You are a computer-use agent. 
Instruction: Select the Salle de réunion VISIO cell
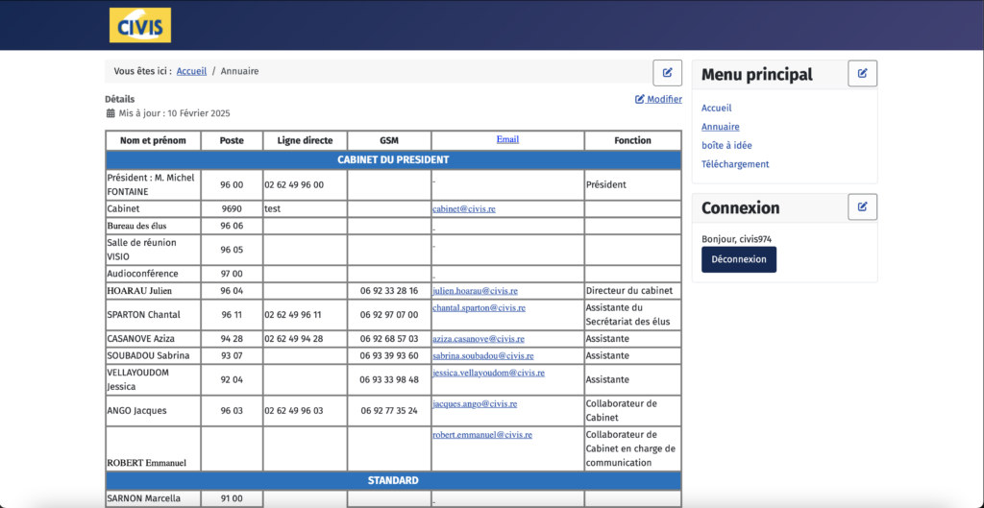point(153,250)
